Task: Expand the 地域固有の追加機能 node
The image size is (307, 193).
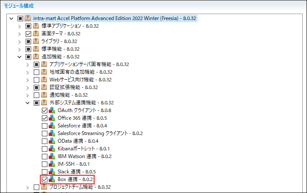Action: coord(28,72)
